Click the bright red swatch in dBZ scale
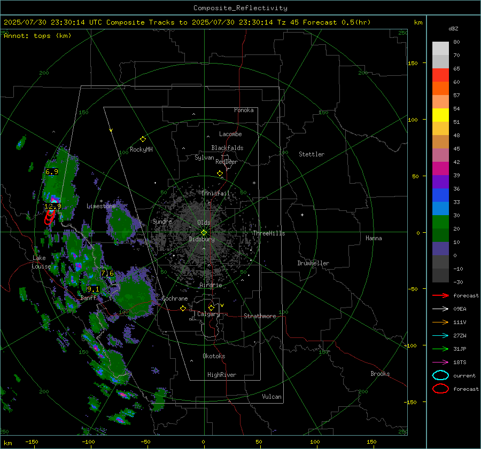481x449 pixels. pyautogui.click(x=440, y=75)
